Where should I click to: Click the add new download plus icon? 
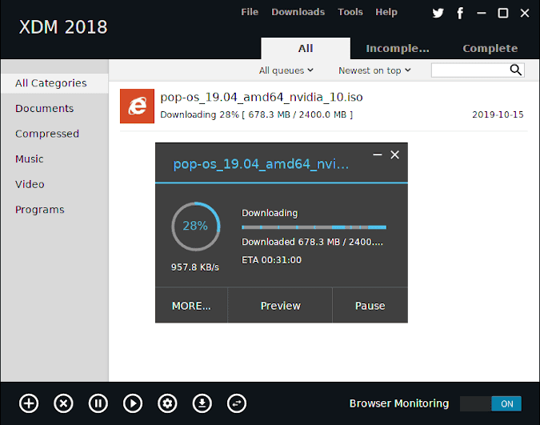pos(29,403)
